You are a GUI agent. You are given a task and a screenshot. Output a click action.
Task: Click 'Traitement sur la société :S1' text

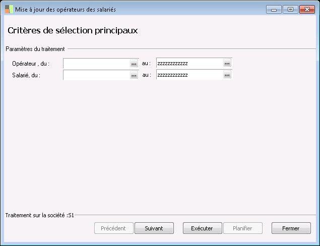point(40,215)
